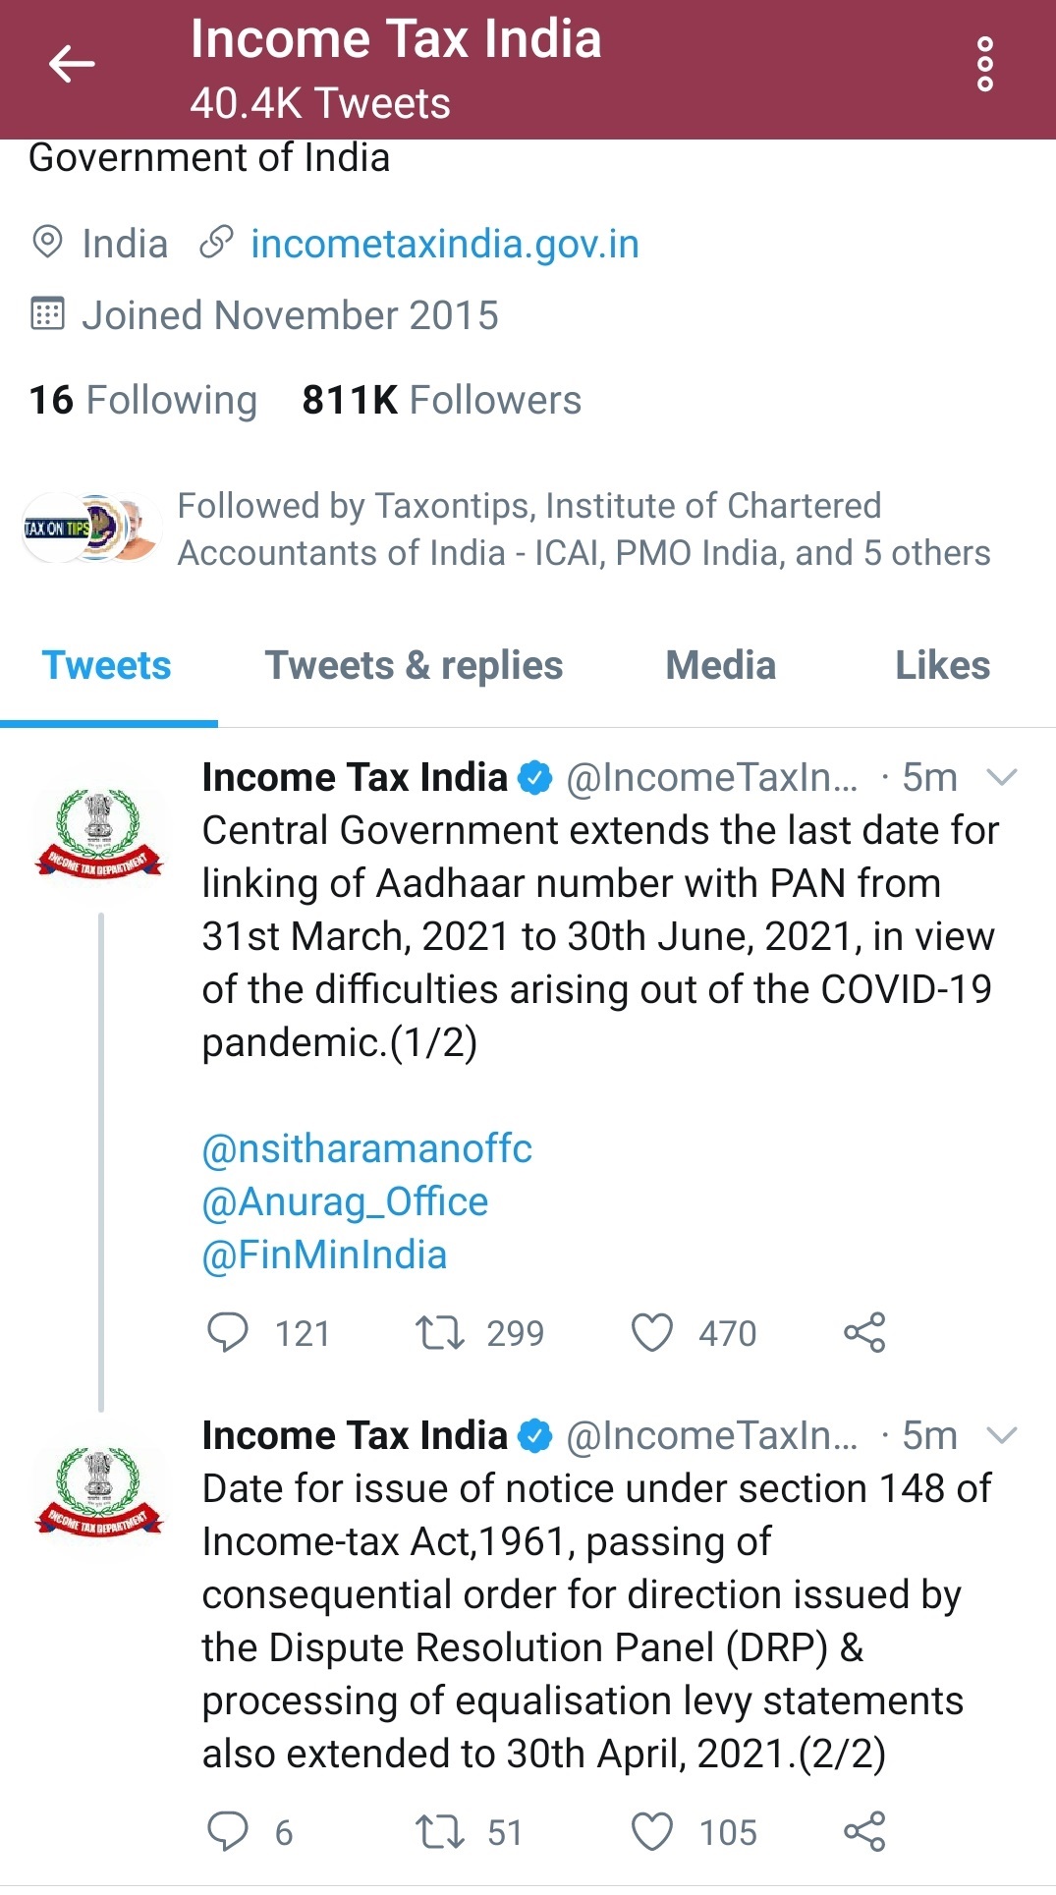Image resolution: width=1056 pixels, height=1895 pixels.
Task: Open the @FinMinIndia mention
Action: (324, 1254)
